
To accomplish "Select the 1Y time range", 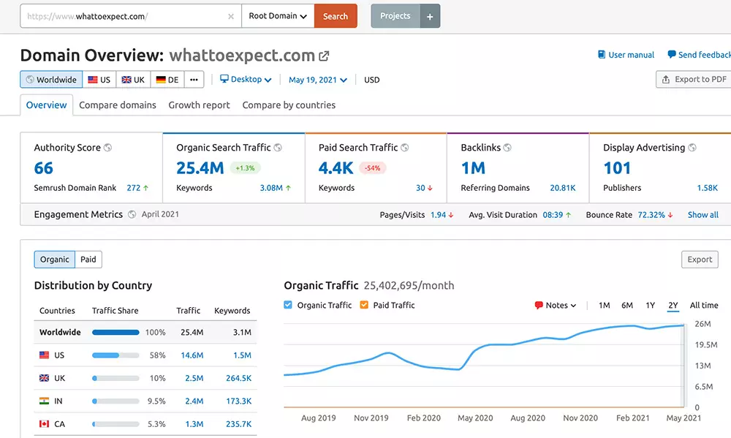I will [x=651, y=306].
